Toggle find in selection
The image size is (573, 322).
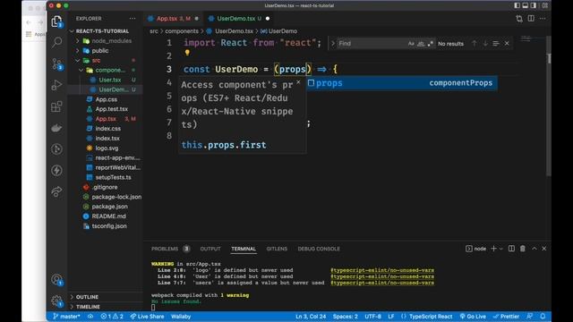coord(495,44)
